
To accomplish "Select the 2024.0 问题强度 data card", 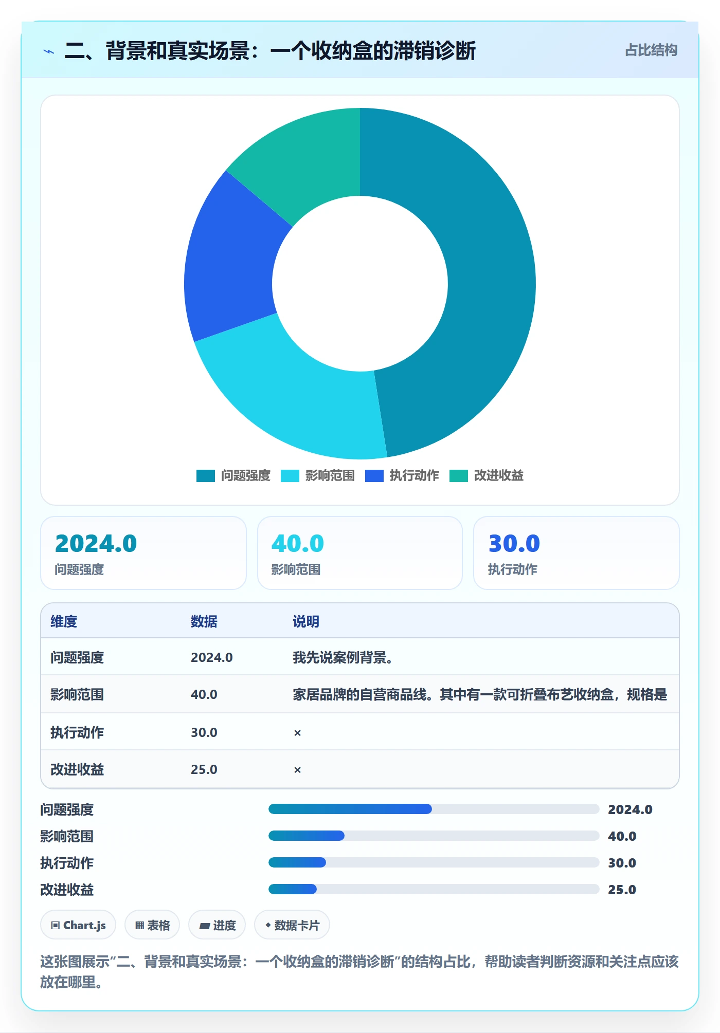I will pyautogui.click(x=143, y=553).
